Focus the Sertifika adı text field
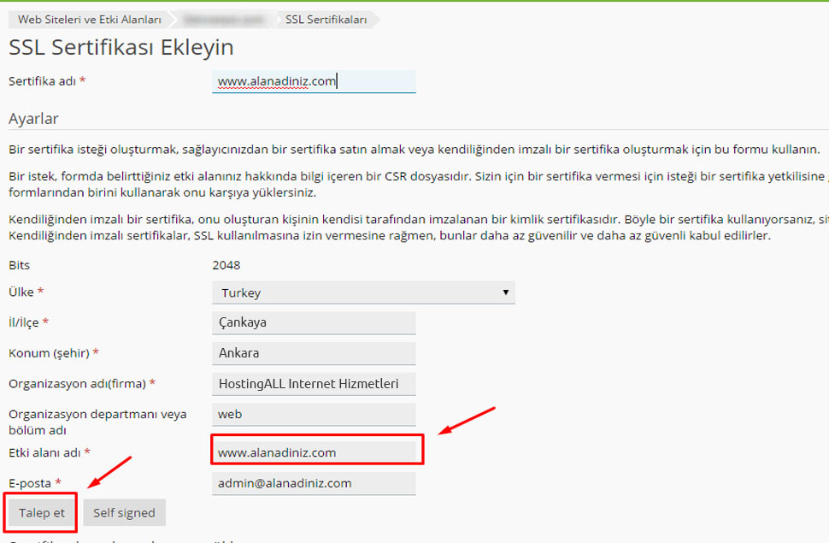 click(x=313, y=81)
